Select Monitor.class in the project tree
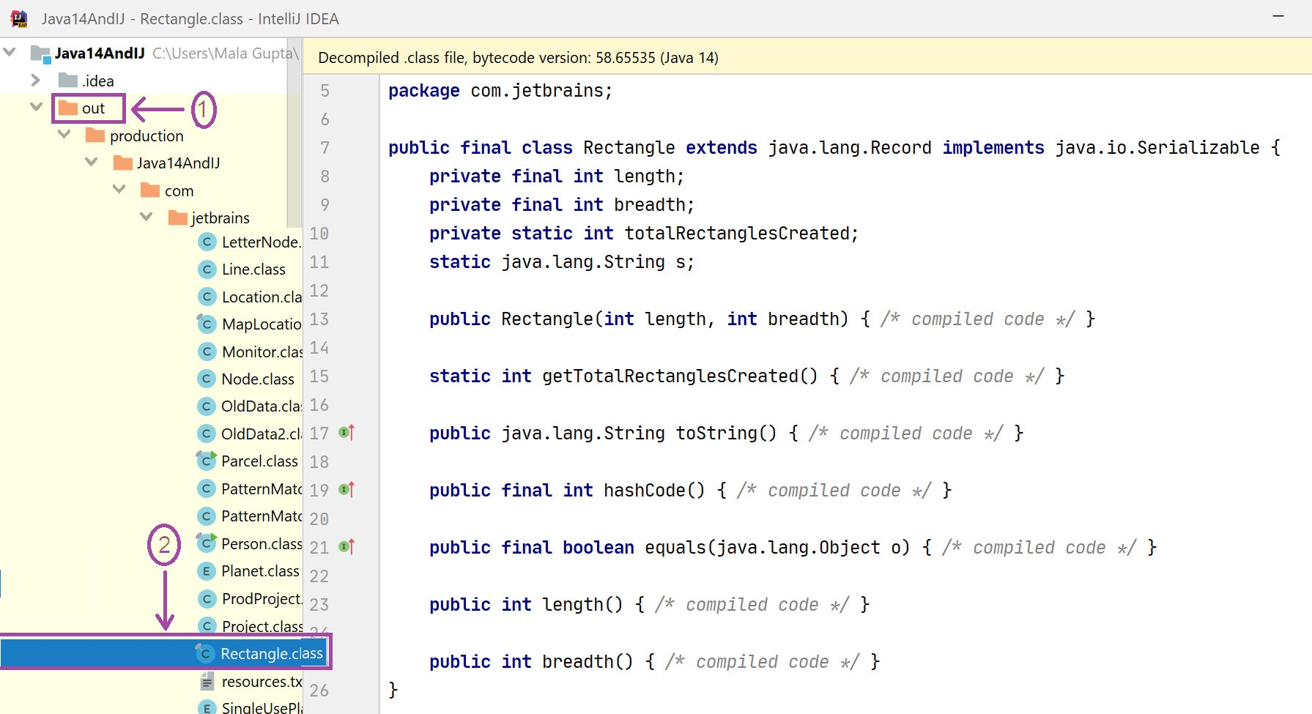Screen dimensions: 1312x714 [x=262, y=352]
